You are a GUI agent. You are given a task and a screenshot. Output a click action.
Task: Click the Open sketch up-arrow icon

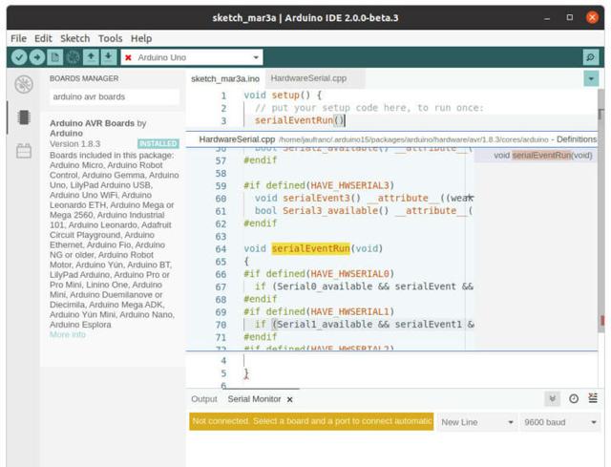[91, 57]
